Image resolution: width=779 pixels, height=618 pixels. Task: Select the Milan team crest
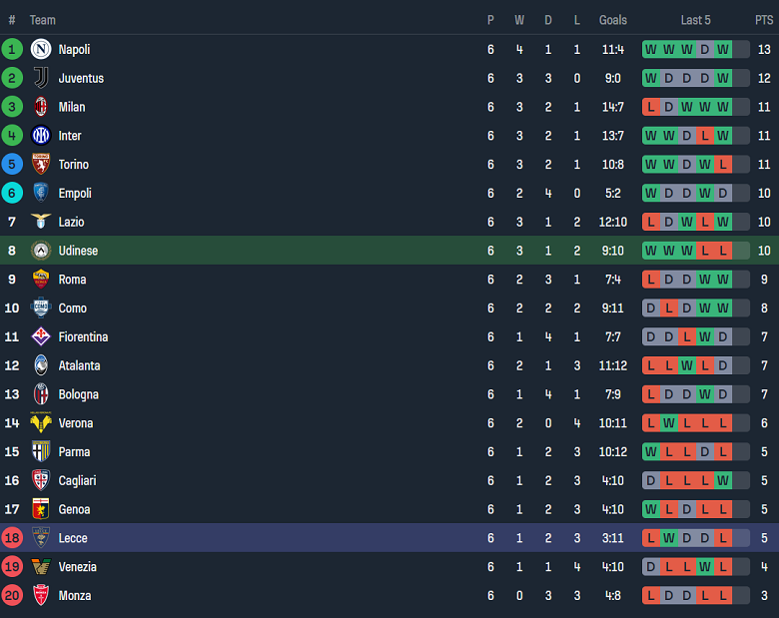click(41, 107)
